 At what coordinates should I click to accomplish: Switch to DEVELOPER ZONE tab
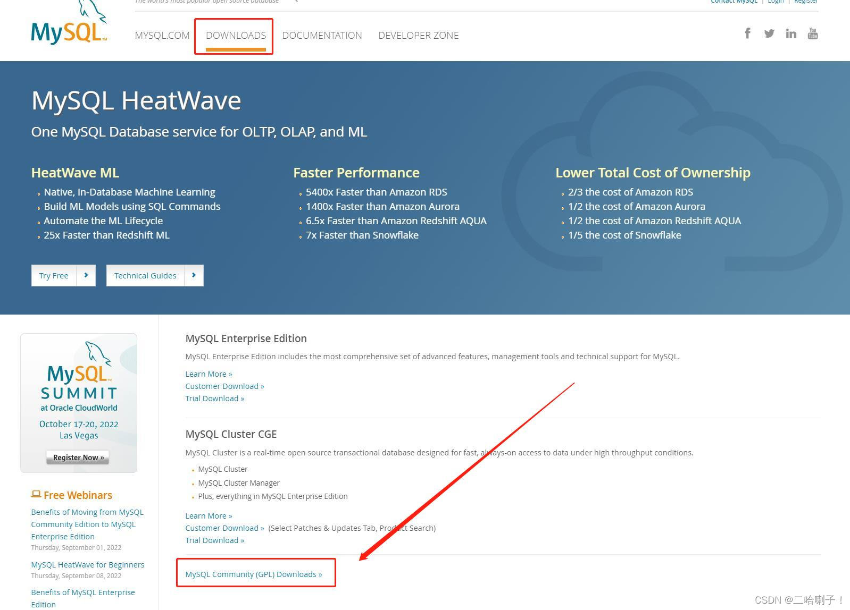point(419,36)
